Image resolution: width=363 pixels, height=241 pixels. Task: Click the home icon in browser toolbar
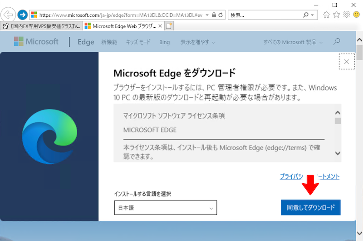coord(326,15)
